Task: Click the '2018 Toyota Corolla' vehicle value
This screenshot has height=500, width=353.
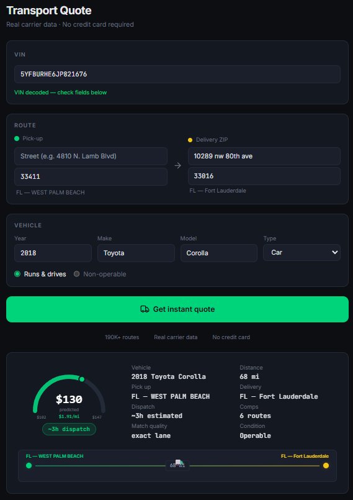Action: (x=169, y=376)
